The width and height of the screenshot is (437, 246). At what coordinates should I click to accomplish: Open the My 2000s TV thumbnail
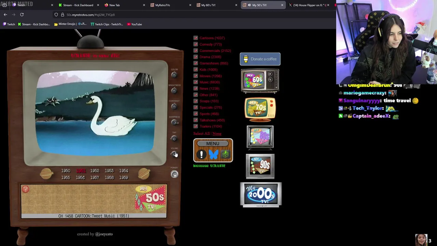click(261, 195)
